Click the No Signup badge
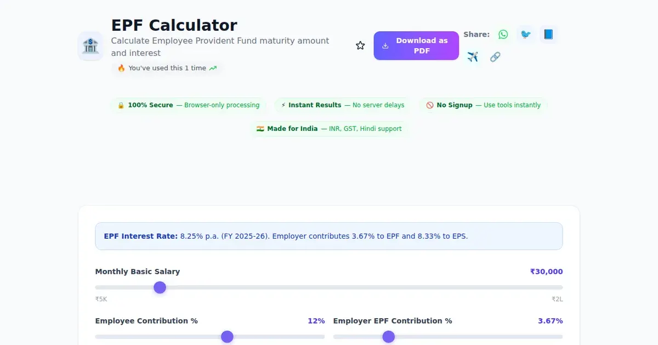 coord(483,105)
